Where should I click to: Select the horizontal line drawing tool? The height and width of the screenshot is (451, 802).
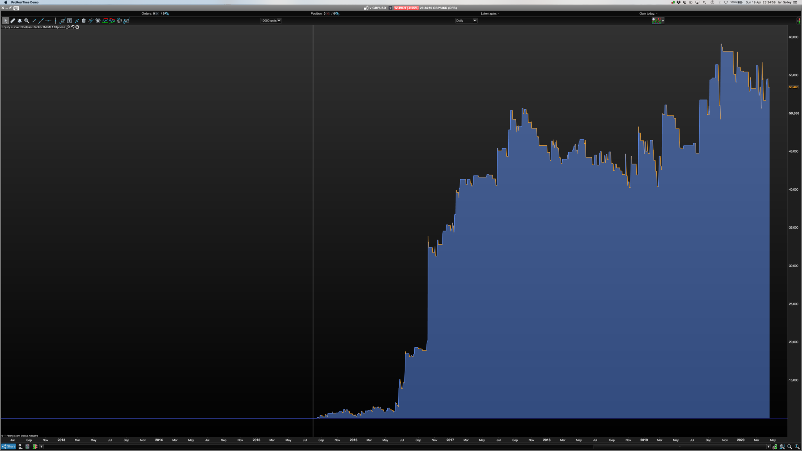pyautogui.click(x=48, y=21)
